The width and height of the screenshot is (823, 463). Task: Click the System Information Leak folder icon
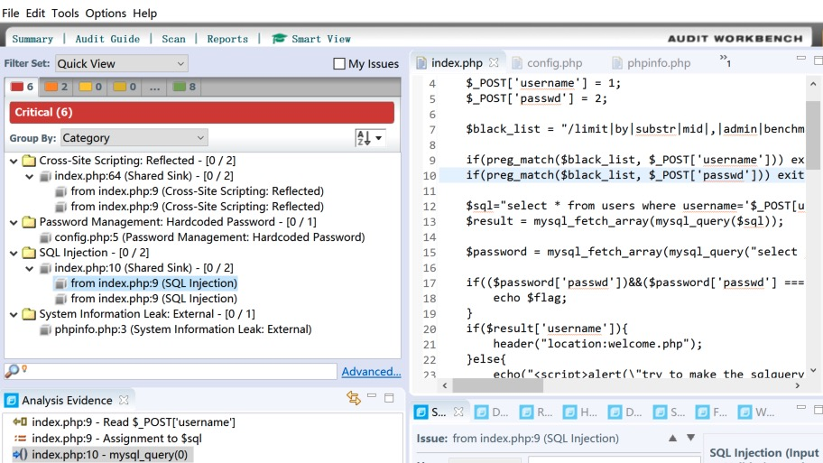pos(29,314)
